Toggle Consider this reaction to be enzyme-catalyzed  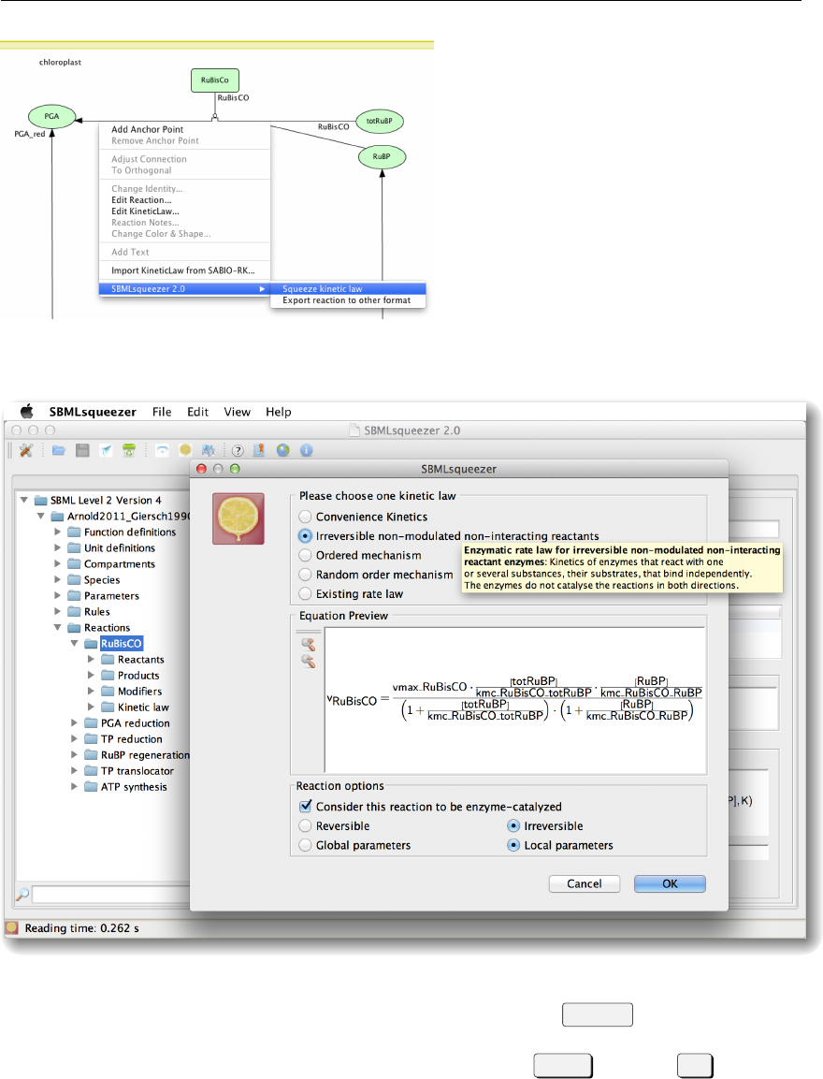point(306,806)
